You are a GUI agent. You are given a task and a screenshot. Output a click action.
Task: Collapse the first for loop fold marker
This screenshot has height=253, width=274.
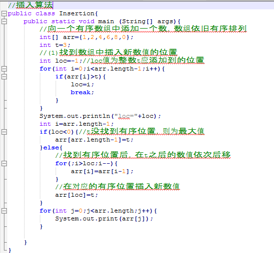(4, 69)
